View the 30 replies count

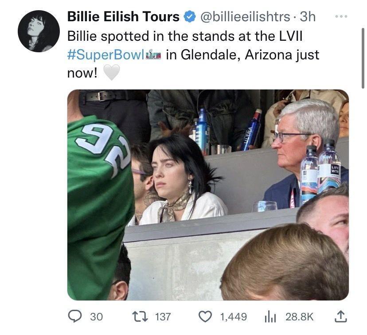97,317
